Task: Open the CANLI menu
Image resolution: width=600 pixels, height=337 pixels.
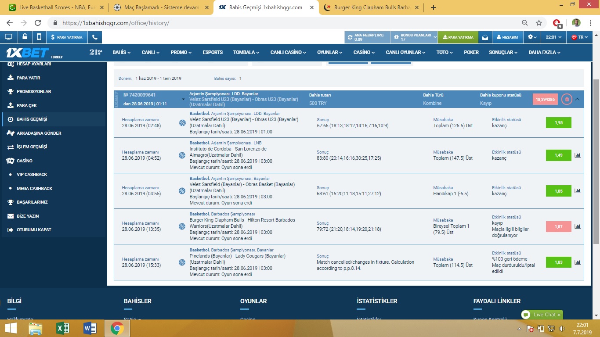Action: click(x=151, y=52)
